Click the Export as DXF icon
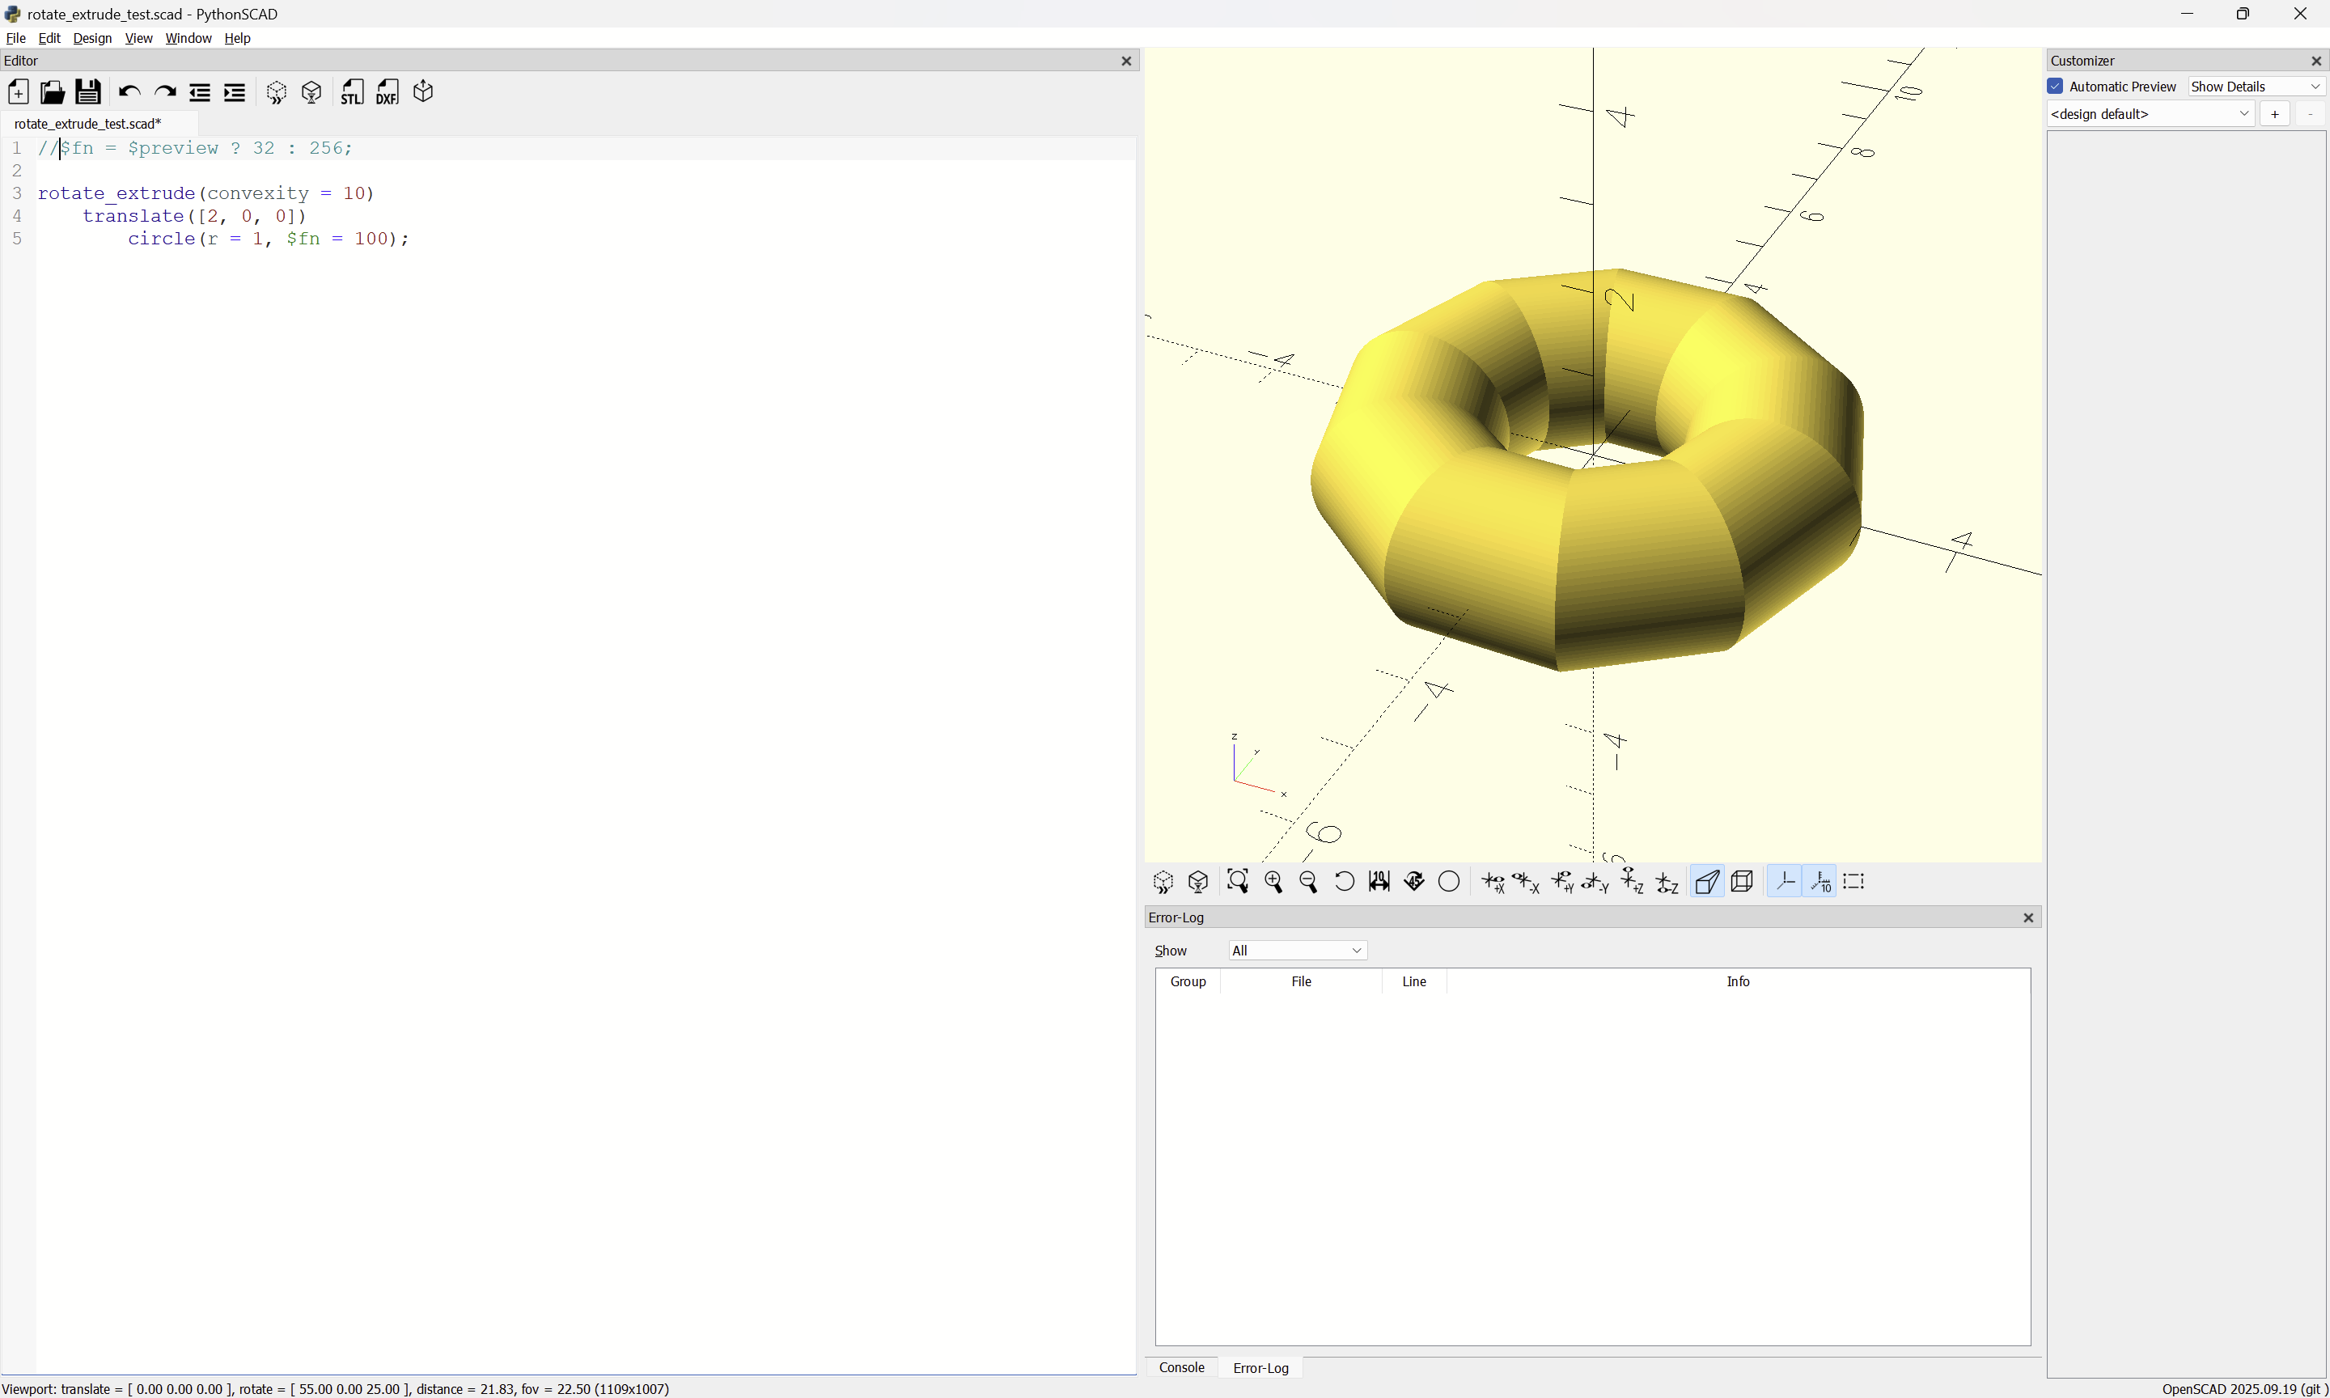 tap(387, 92)
